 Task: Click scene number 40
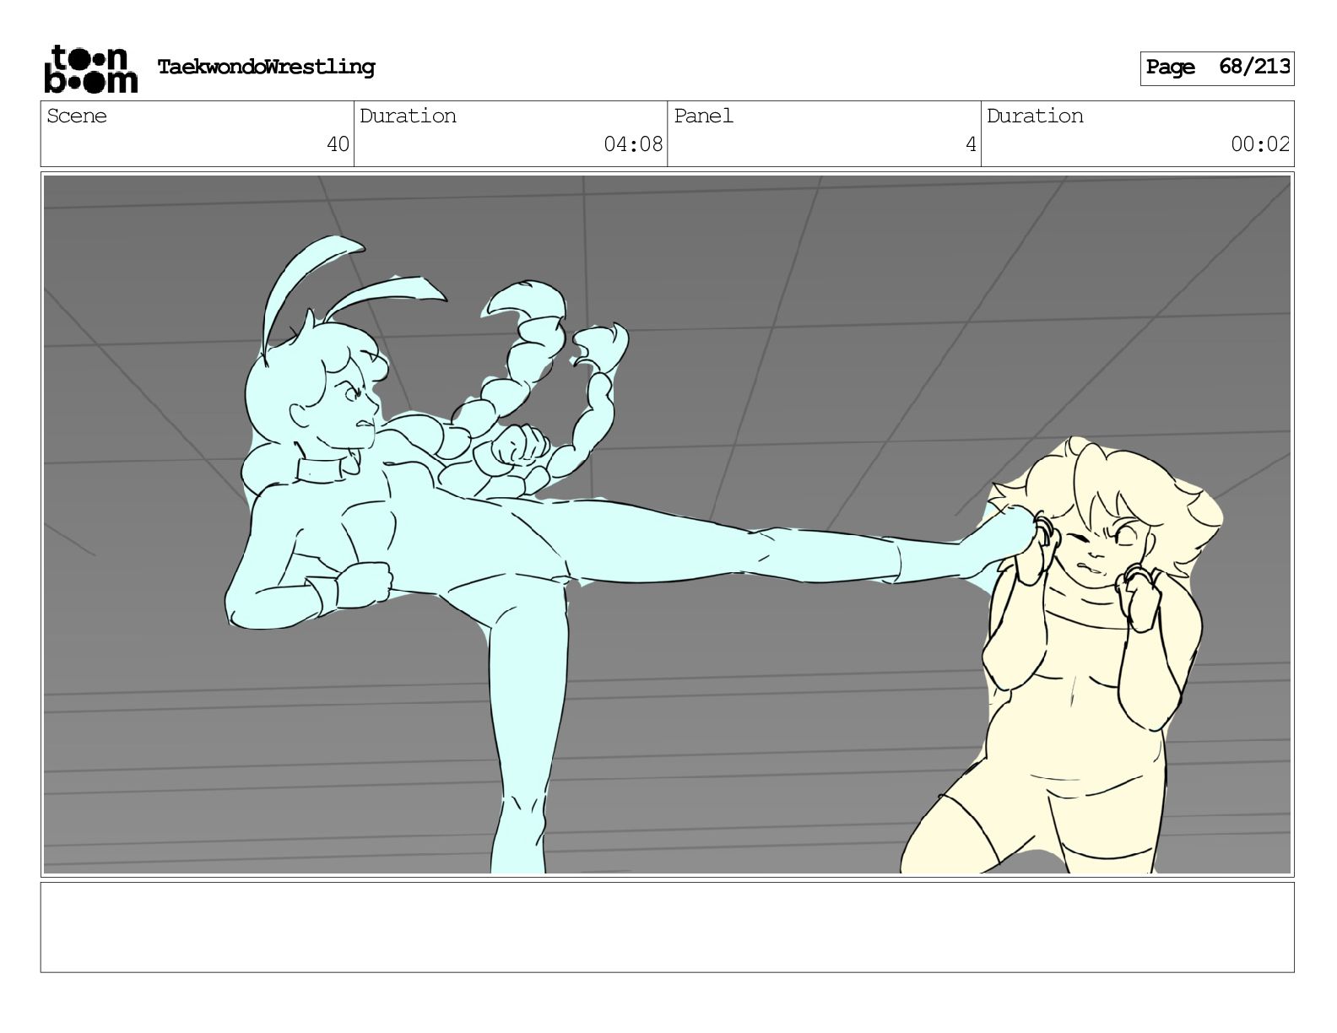pos(338,144)
